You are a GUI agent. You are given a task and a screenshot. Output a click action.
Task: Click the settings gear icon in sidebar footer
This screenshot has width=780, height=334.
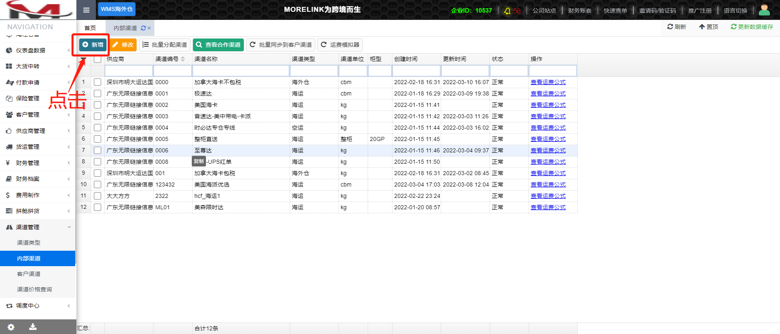coord(11,327)
